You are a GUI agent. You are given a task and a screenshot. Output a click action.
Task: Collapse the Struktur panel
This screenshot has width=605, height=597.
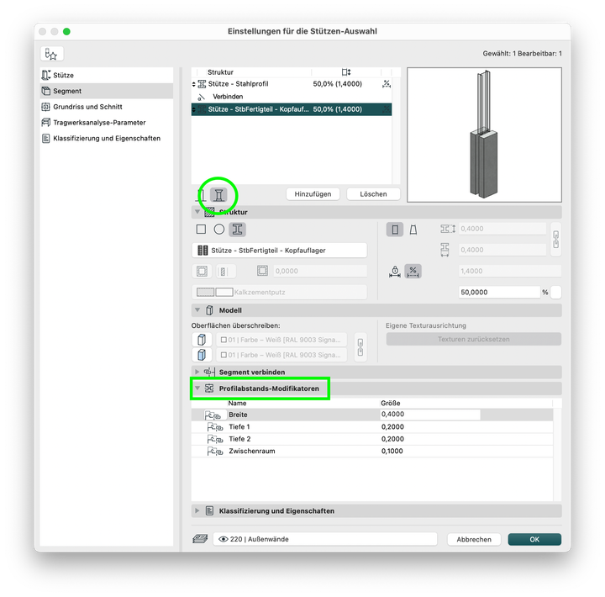click(x=197, y=212)
